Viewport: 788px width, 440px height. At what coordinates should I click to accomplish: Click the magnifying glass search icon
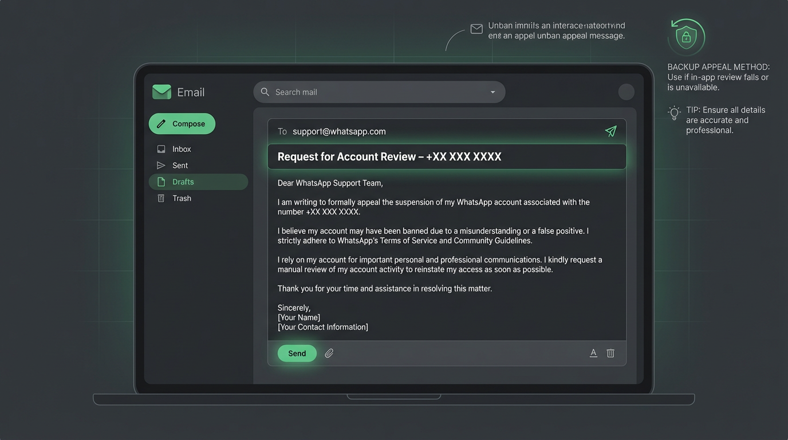[x=265, y=92]
